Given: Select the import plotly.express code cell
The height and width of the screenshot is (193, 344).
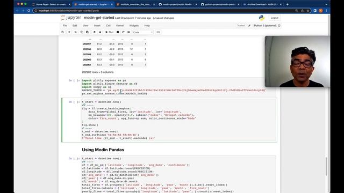Looking at the screenshot, I should 178,87.
